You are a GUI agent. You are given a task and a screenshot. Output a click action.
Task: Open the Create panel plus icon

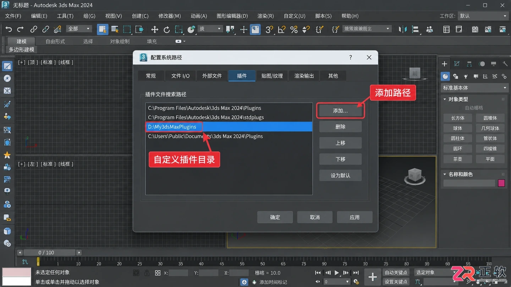click(444, 64)
